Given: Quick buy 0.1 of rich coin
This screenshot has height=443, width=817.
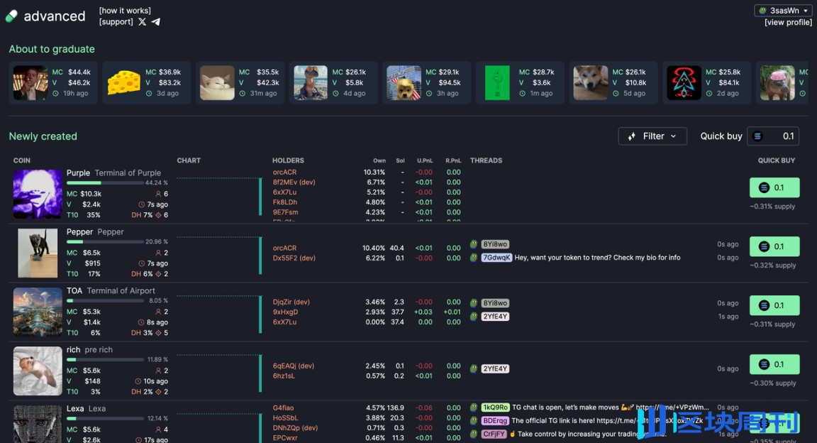Looking at the screenshot, I should click(x=774, y=365).
